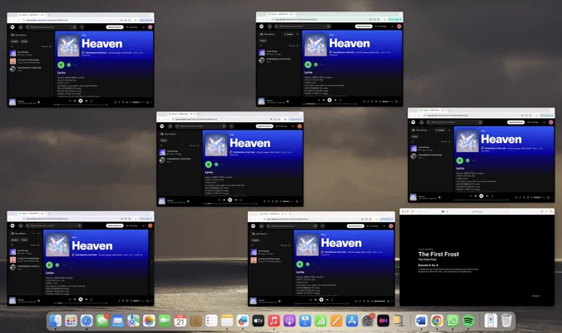Open Keynote from the Dock
This screenshot has height=333, width=562.
[x=305, y=321]
